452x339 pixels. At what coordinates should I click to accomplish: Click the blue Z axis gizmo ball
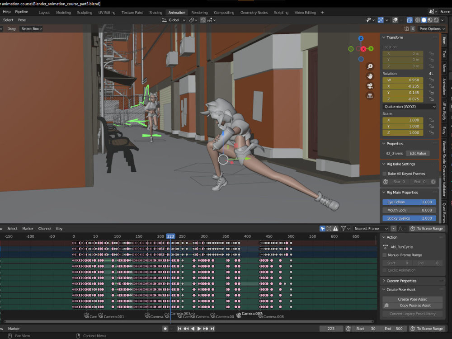click(x=361, y=38)
